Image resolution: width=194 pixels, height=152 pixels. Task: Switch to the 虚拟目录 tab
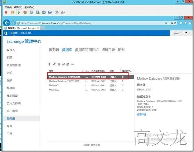click(x=108, y=50)
